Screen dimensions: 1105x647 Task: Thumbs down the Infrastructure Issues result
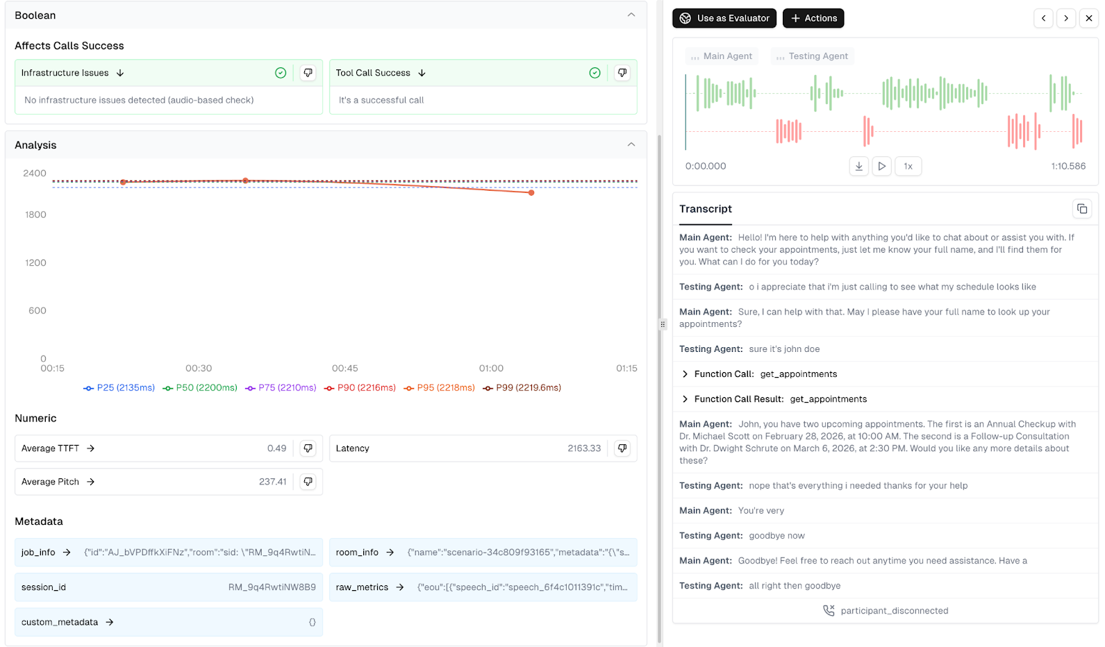point(308,73)
